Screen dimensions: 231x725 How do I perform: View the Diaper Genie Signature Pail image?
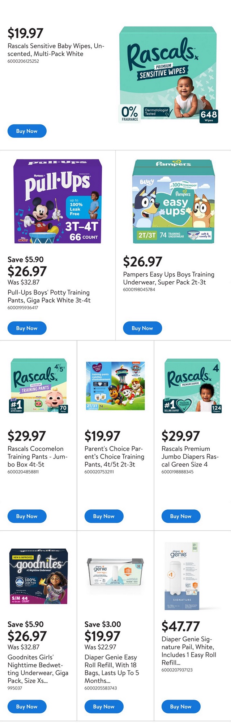click(182, 576)
